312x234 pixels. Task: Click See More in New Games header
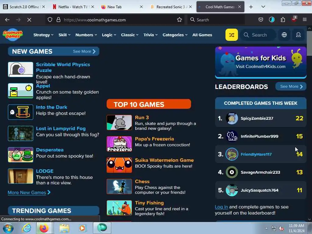click(x=84, y=51)
